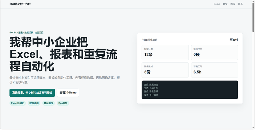This screenshot has width=255, height=130.
Task: Click the 可交付 status label
Action: [x=234, y=40]
